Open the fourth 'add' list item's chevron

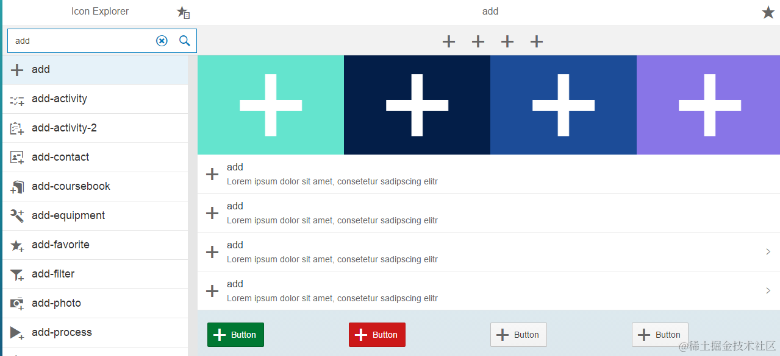(768, 291)
